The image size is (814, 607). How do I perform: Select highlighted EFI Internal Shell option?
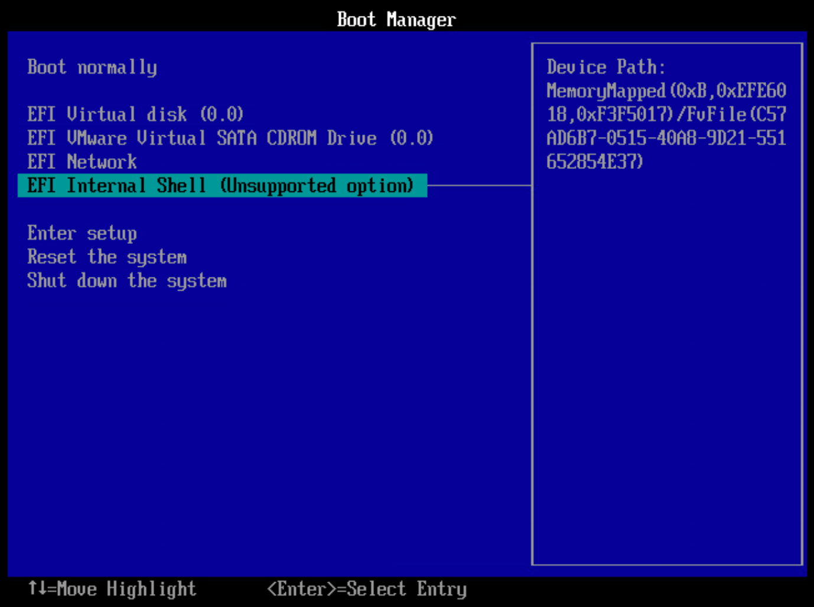tap(222, 185)
